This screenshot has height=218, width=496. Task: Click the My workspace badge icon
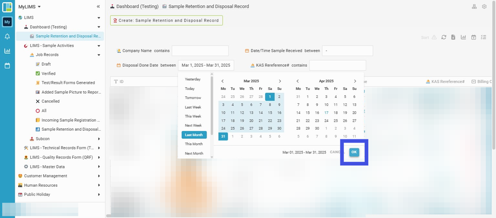[x=7, y=22]
